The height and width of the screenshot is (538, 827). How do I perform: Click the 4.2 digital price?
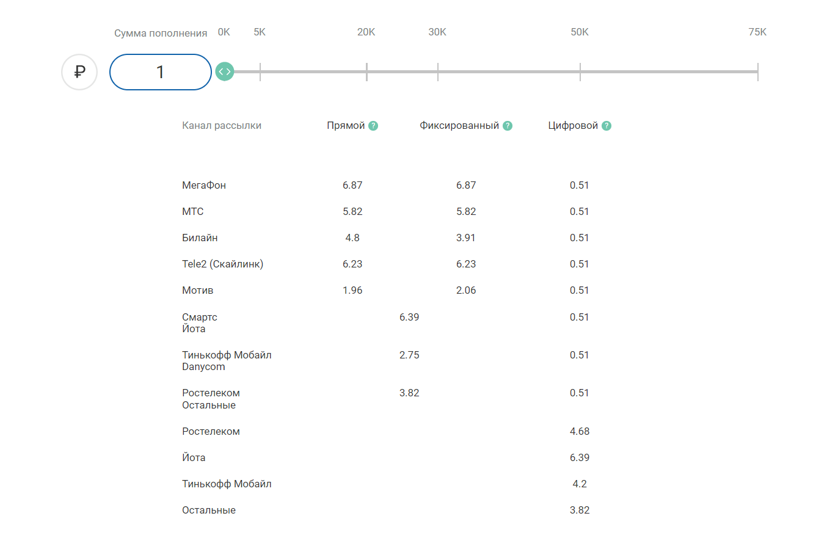click(579, 484)
